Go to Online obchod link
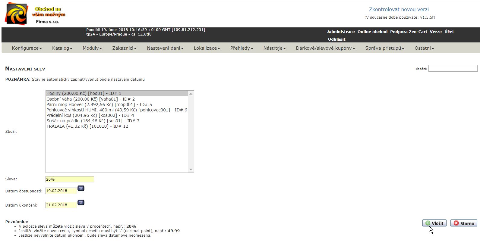 [x=372, y=32]
